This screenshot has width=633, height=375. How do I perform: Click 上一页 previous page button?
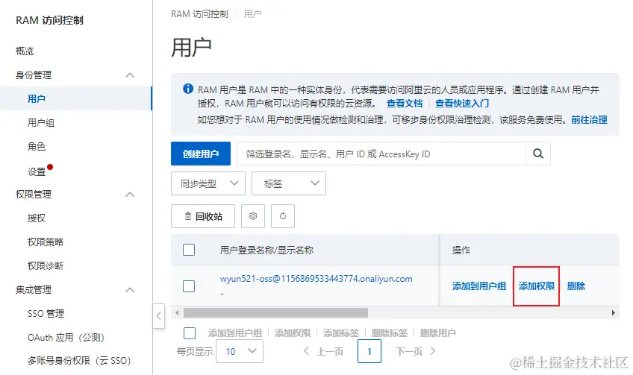tap(324, 351)
